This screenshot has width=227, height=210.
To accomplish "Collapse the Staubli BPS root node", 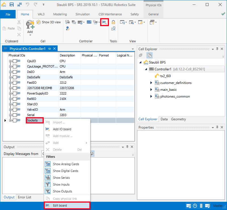I will (x=140, y=62).
